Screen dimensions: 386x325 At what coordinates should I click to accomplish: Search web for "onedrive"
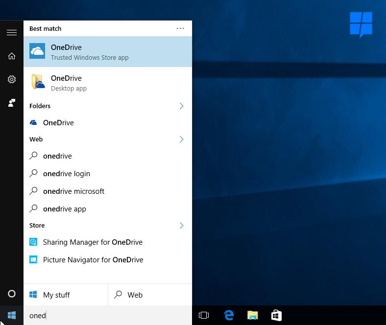[x=108, y=156]
